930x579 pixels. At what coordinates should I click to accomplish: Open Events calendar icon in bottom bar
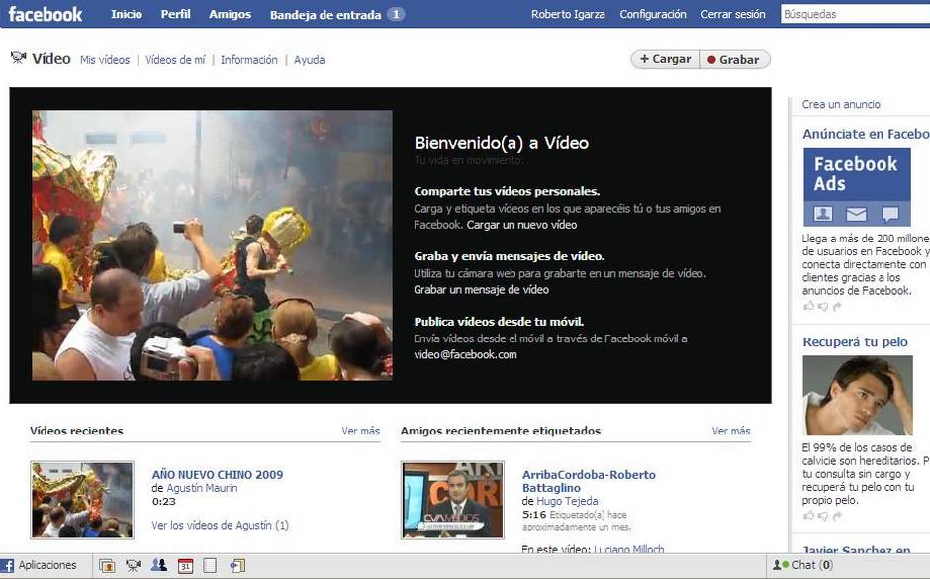[x=186, y=565]
